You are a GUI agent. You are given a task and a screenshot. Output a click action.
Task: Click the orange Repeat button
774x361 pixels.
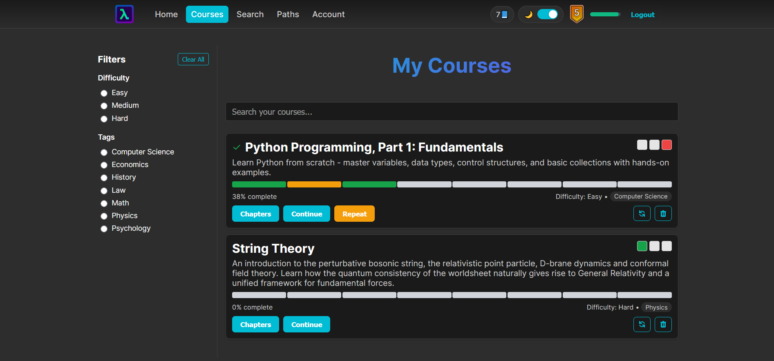pyautogui.click(x=354, y=214)
